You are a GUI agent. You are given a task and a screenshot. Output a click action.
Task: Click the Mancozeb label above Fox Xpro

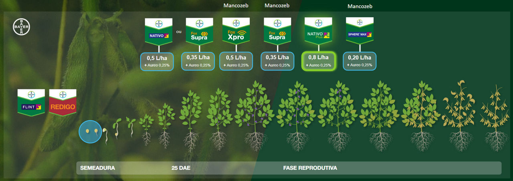(236, 6)
